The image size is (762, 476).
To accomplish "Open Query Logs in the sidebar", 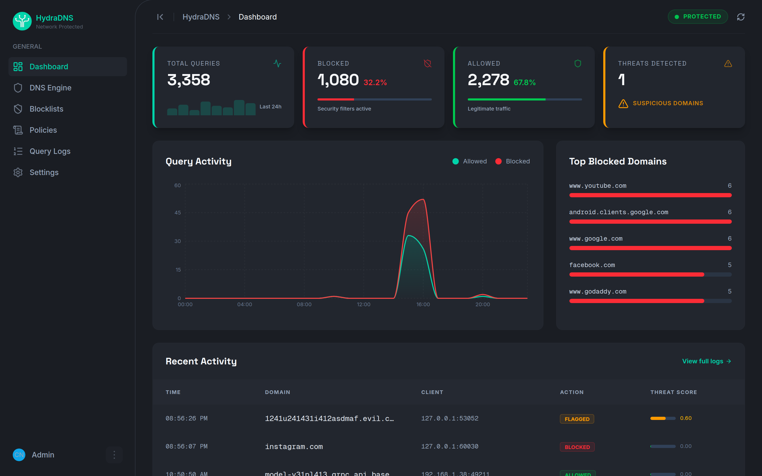I will [x=68, y=151].
